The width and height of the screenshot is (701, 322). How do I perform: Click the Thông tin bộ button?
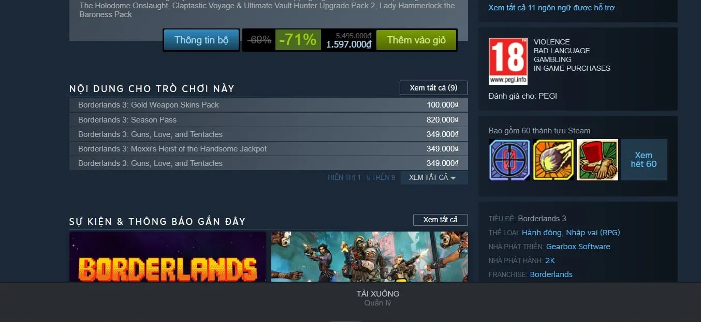201,40
